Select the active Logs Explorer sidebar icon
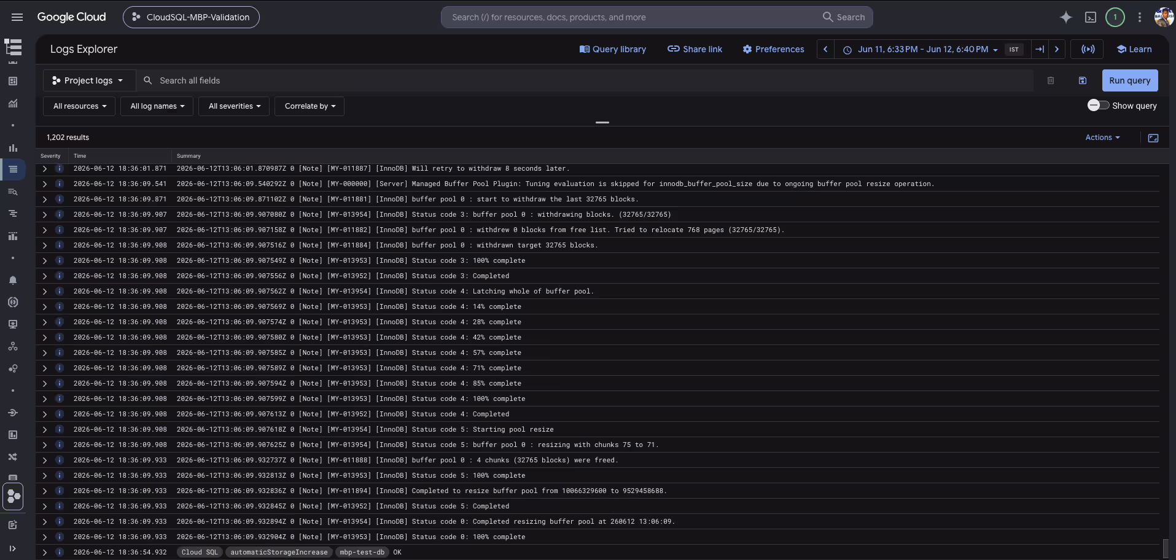The image size is (1176, 560). click(13, 169)
